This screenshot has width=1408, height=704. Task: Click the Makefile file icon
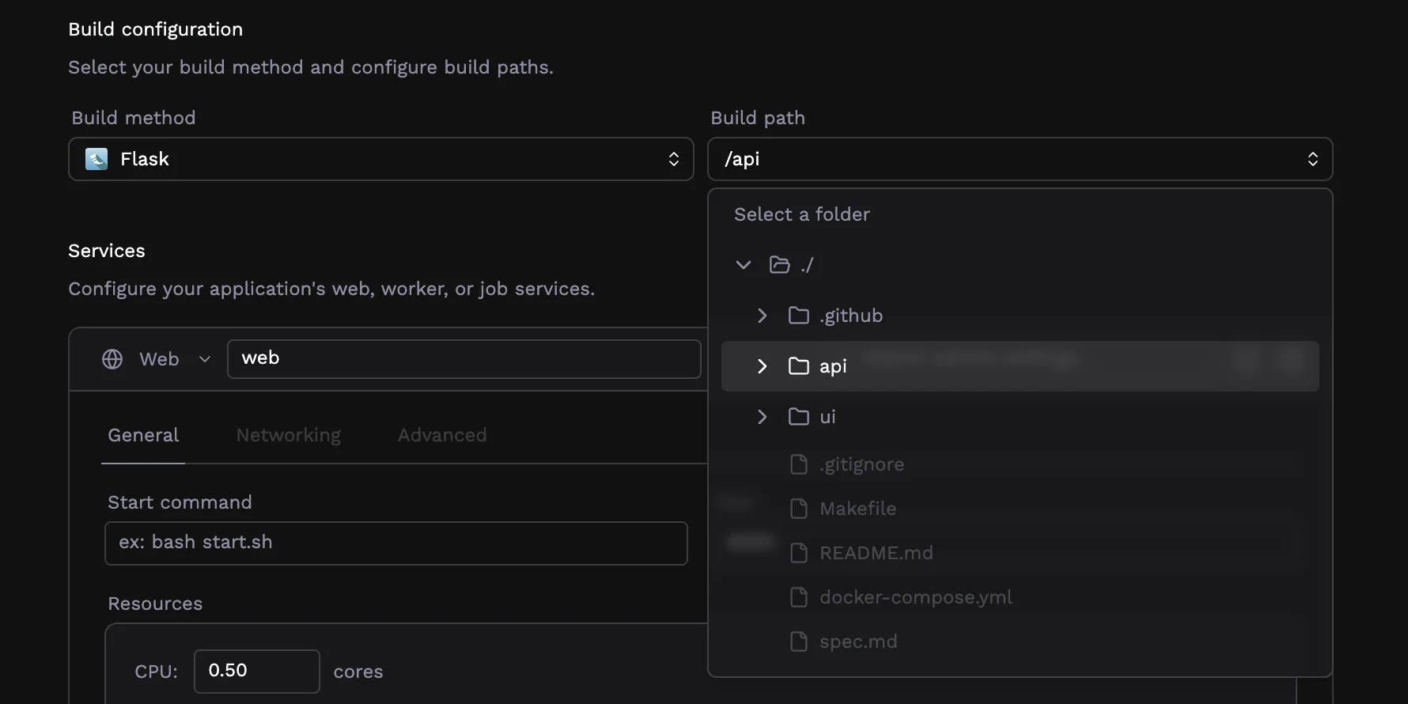799,509
